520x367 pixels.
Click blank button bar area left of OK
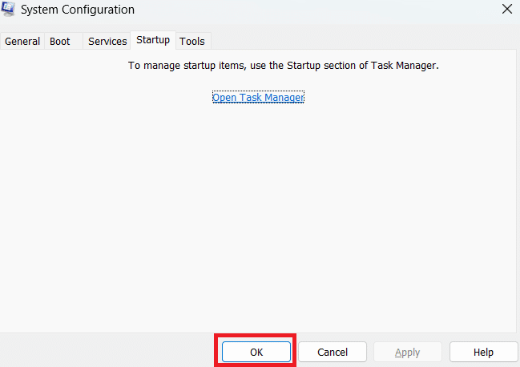104,352
